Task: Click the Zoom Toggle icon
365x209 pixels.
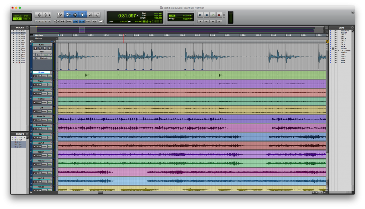Action: (57, 21)
